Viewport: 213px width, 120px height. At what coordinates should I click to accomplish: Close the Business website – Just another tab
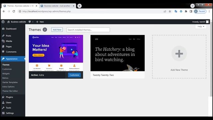[x=74, y=6]
